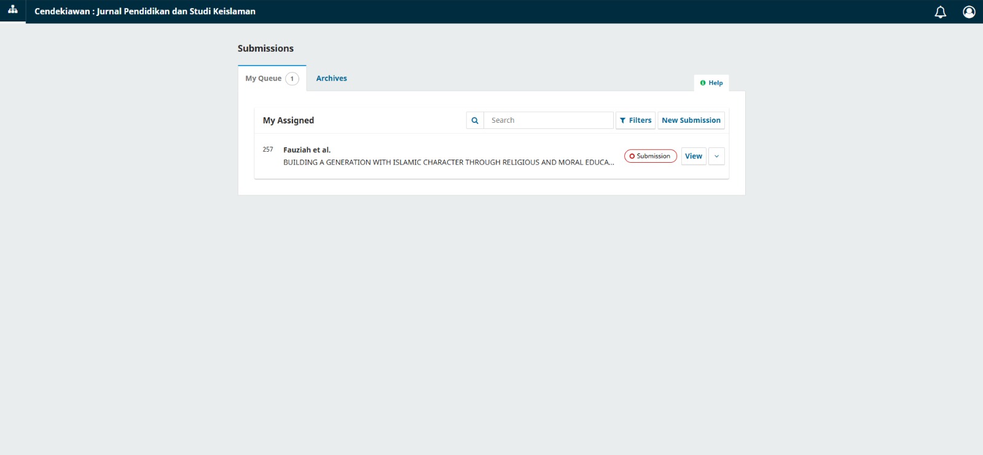Focus the Search submissions field

point(548,120)
